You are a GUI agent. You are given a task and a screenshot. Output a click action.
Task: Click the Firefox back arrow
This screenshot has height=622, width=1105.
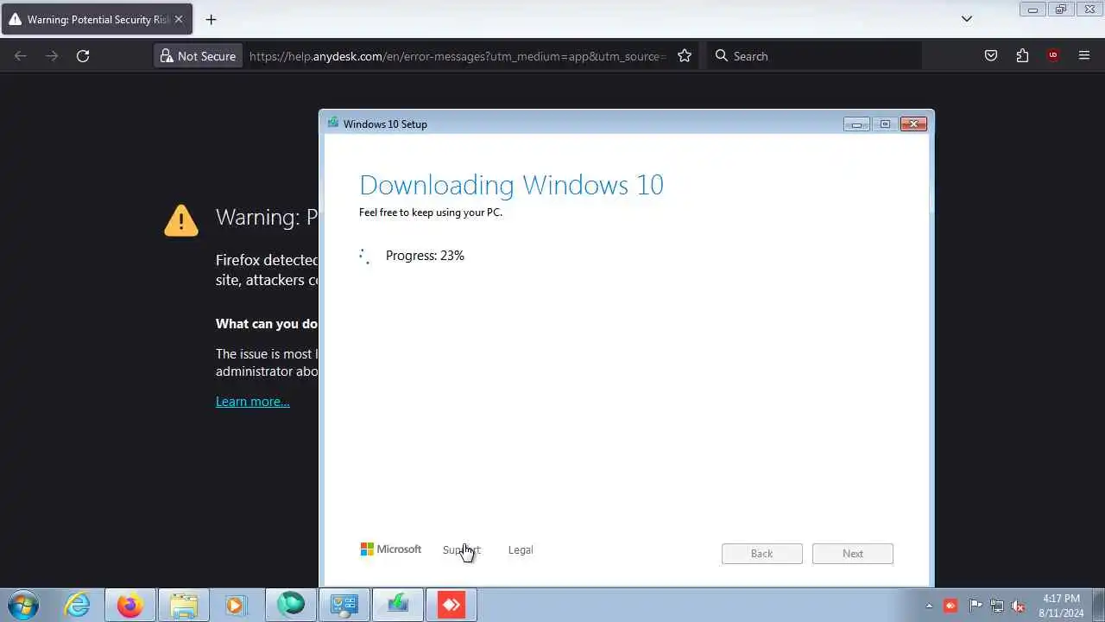click(21, 56)
